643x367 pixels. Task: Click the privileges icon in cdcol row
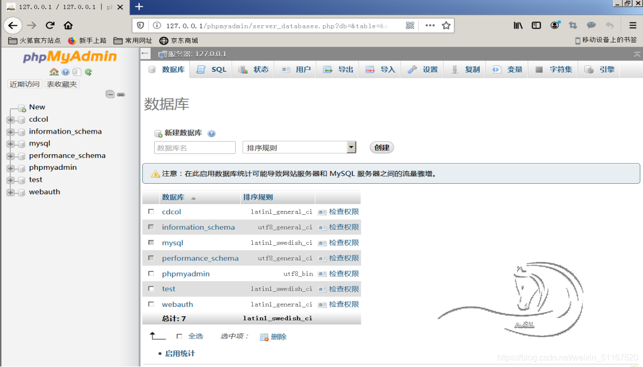[322, 212]
